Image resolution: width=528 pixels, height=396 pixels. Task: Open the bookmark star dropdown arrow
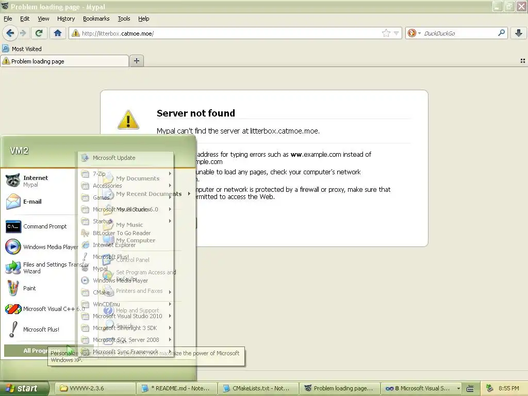click(397, 33)
